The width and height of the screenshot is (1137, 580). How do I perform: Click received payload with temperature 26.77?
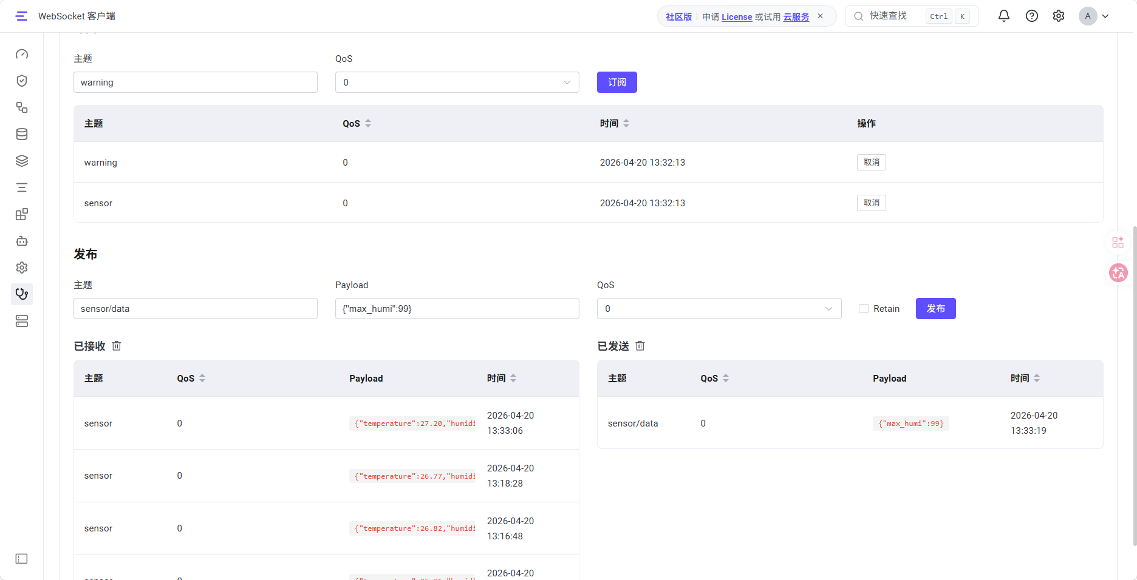pyautogui.click(x=413, y=476)
